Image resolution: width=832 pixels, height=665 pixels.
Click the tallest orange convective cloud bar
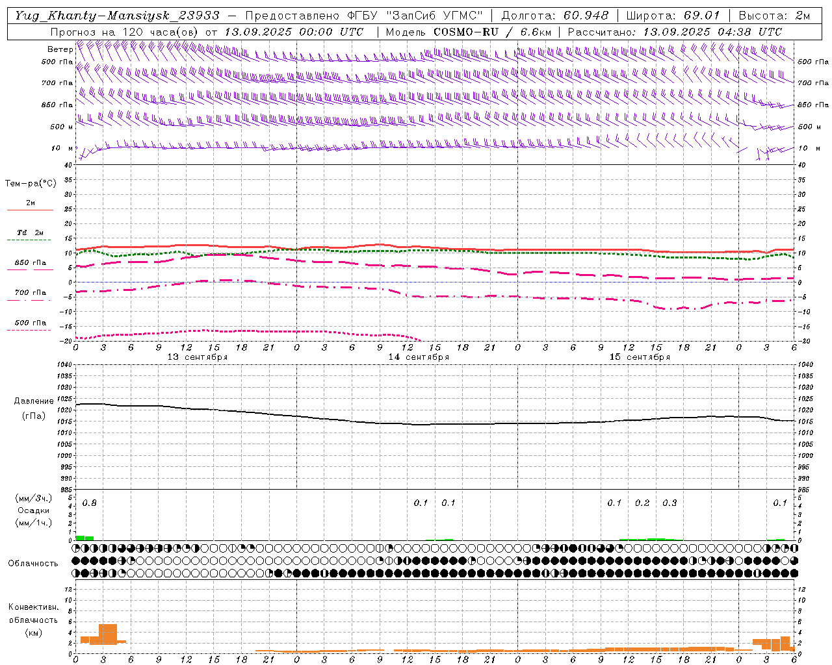[108, 634]
